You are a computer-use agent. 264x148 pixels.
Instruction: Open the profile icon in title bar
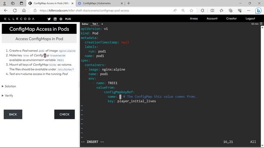point(5,3)
